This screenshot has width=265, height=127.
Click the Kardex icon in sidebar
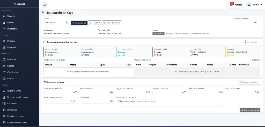[4, 79]
